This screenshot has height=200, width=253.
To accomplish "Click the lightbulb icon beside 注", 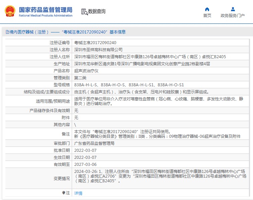I will 64,193.
